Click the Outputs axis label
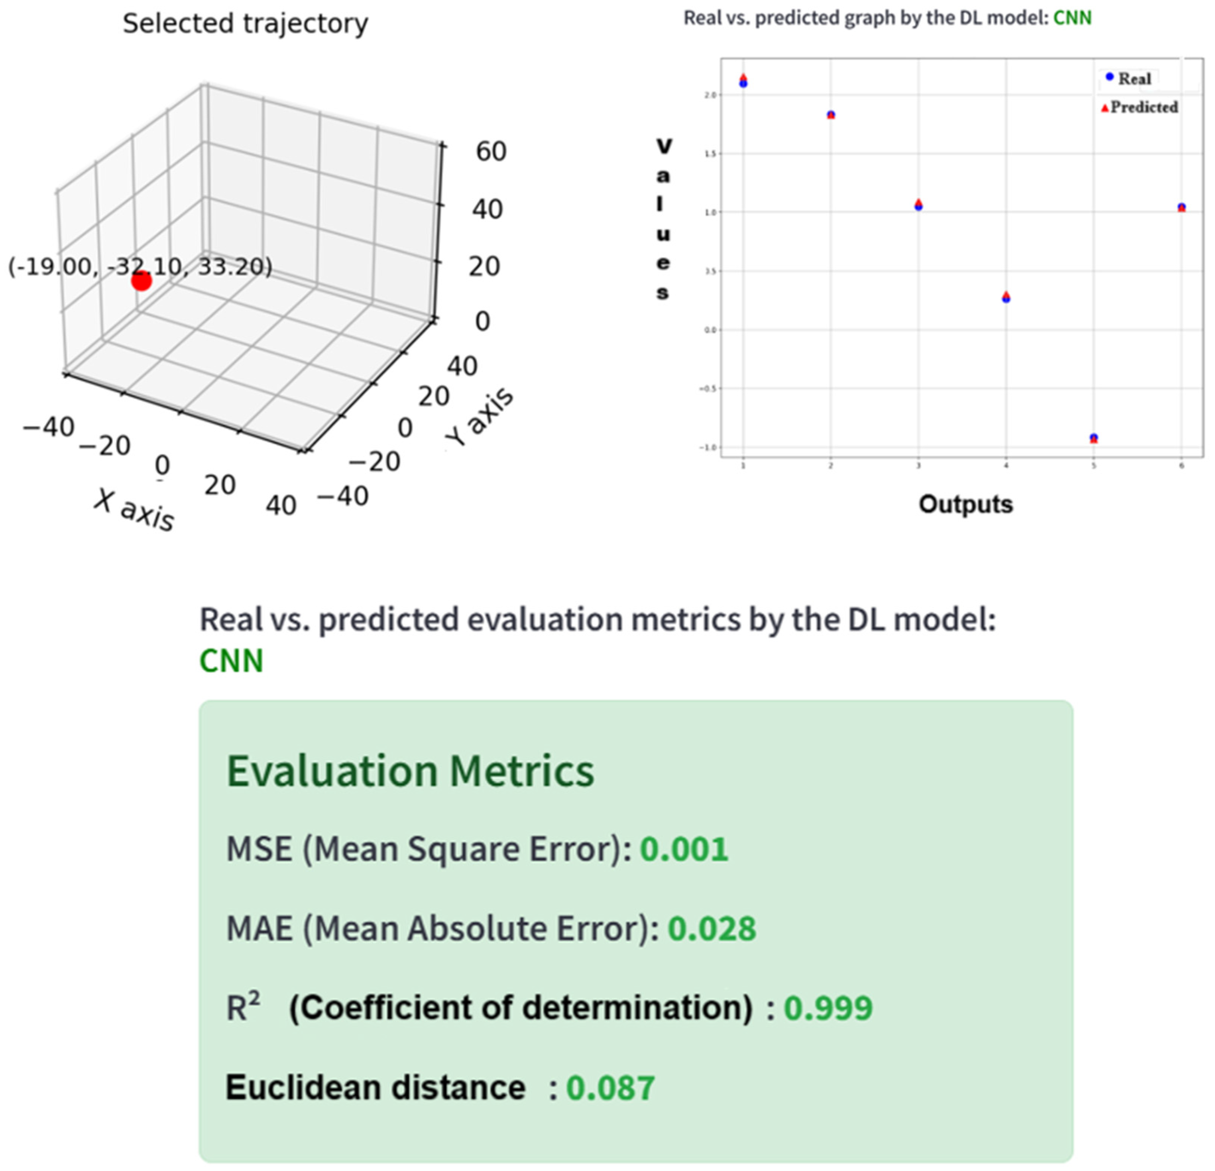This screenshot has width=1215, height=1171. coord(966,505)
